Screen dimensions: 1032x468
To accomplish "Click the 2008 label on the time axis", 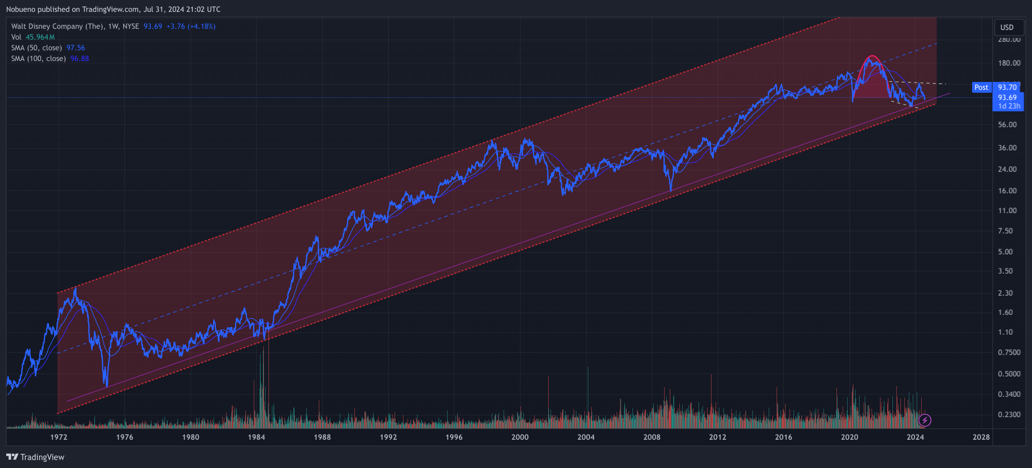I will tap(652, 437).
